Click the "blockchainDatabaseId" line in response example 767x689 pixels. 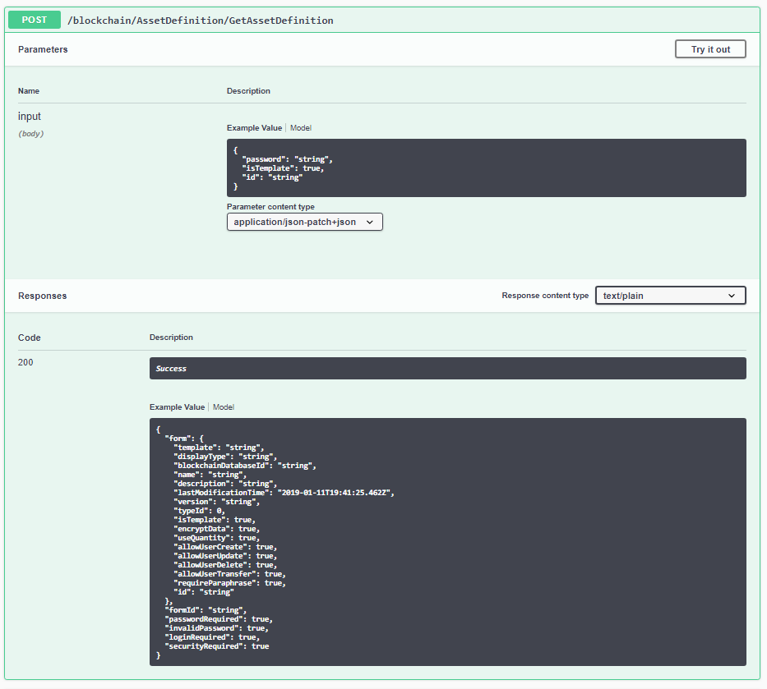245,466
